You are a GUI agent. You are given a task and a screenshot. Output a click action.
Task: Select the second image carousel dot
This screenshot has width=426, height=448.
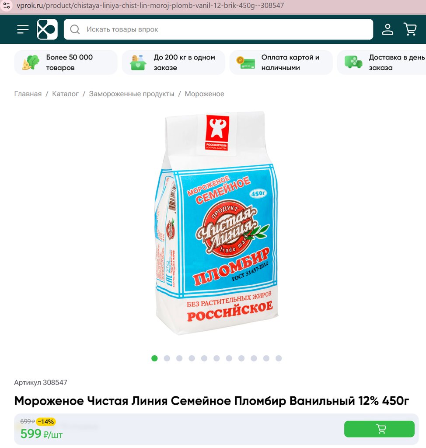(167, 358)
